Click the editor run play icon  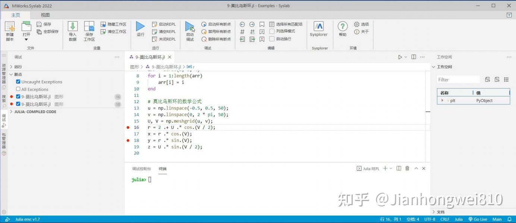(x=400, y=57)
